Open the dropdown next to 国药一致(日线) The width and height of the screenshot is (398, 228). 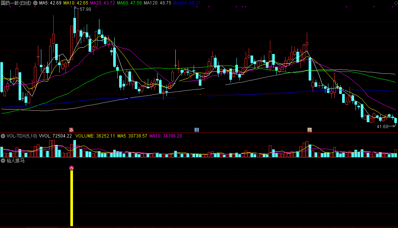coord(35,3)
